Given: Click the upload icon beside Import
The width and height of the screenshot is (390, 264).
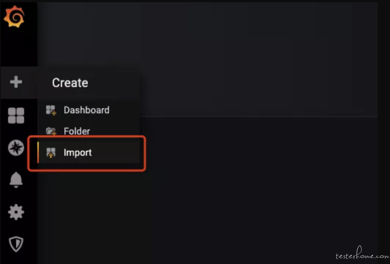Looking at the screenshot, I should tap(51, 152).
